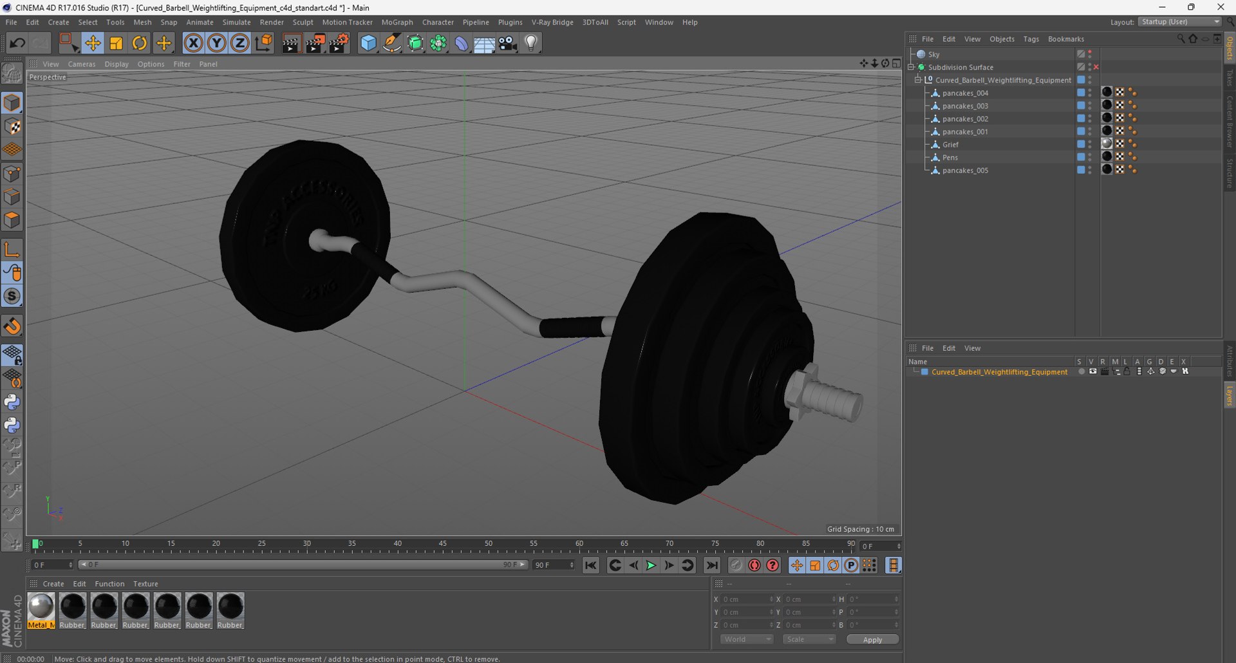
Task: Go to end of animation
Action: (x=711, y=565)
